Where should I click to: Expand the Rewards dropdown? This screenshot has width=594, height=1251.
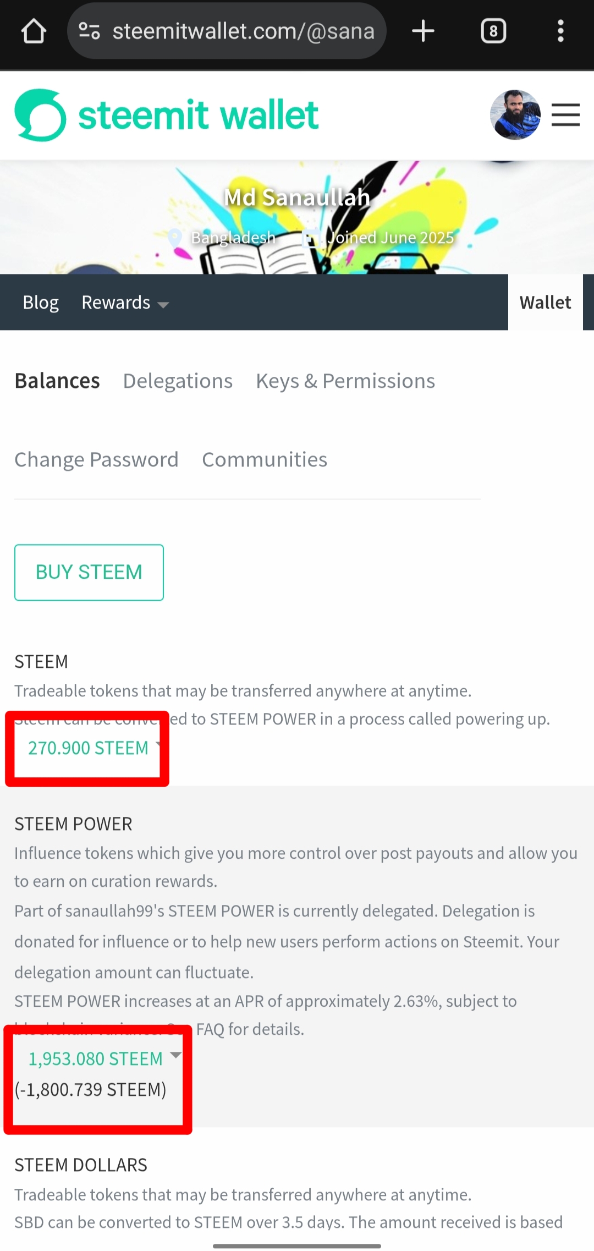[x=125, y=303]
